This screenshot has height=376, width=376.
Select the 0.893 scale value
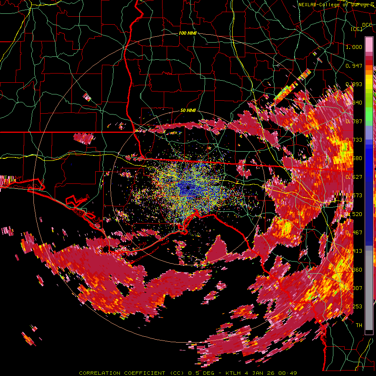coord(354,84)
